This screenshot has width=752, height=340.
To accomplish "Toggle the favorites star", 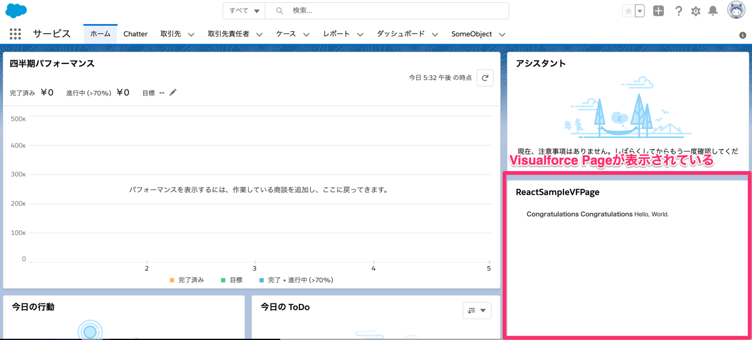I will [628, 10].
